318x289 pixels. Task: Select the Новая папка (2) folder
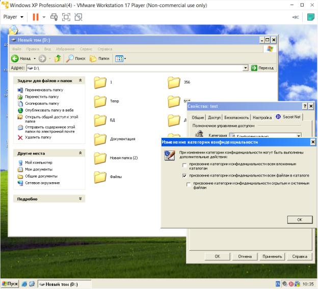click(x=100, y=158)
